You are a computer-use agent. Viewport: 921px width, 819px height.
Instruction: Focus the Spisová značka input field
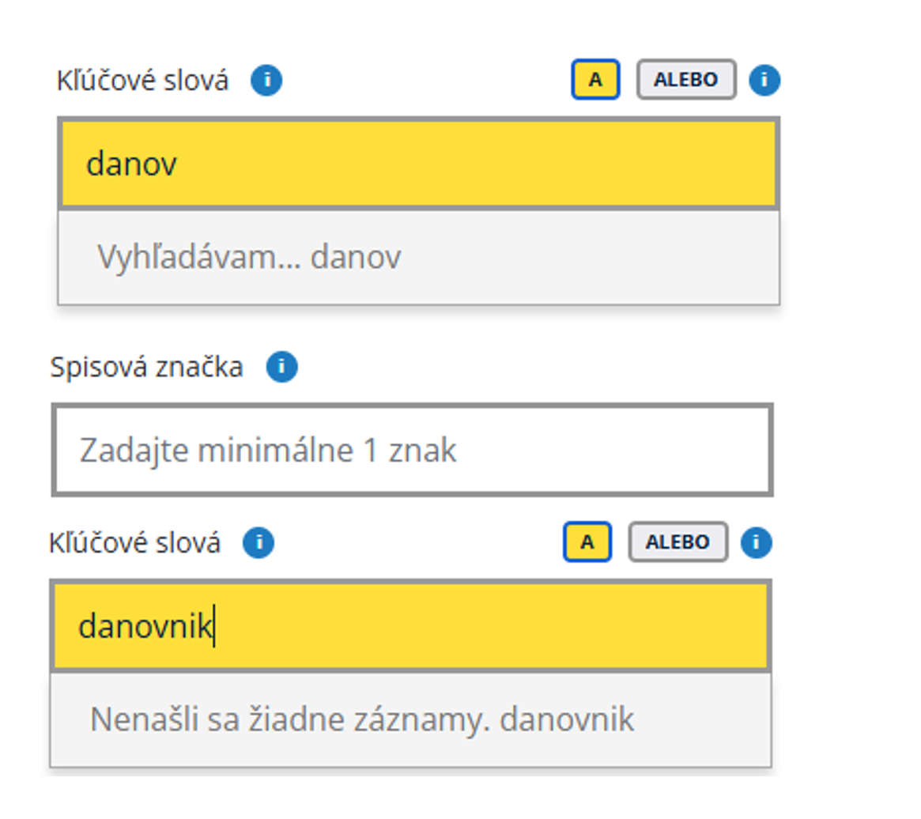411,450
